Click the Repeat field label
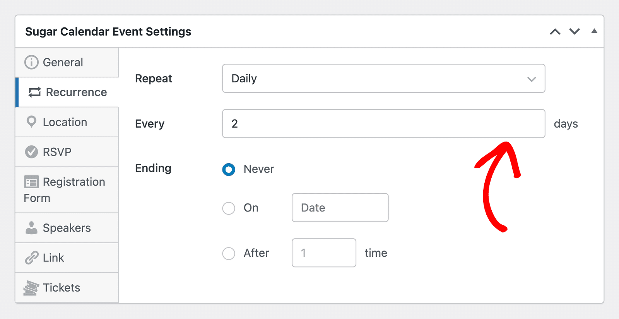Image resolution: width=619 pixels, height=319 pixels. [x=153, y=78]
